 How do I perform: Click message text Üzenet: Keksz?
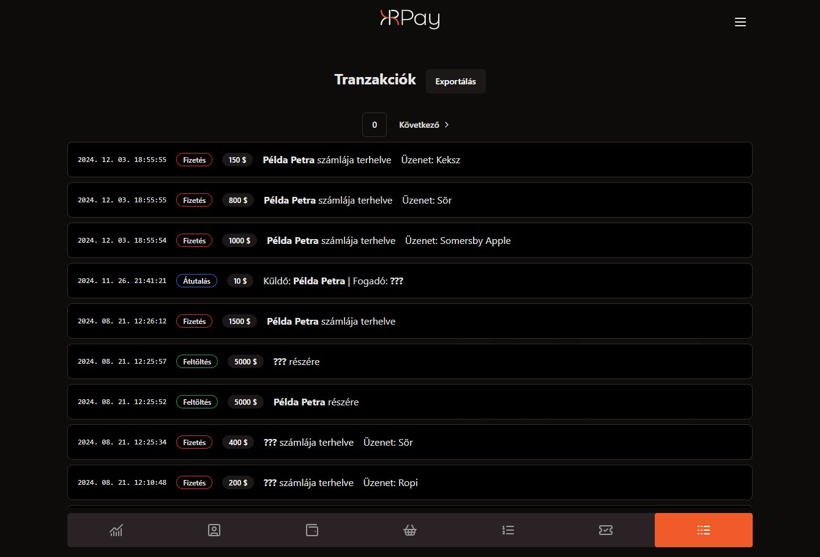pos(431,160)
